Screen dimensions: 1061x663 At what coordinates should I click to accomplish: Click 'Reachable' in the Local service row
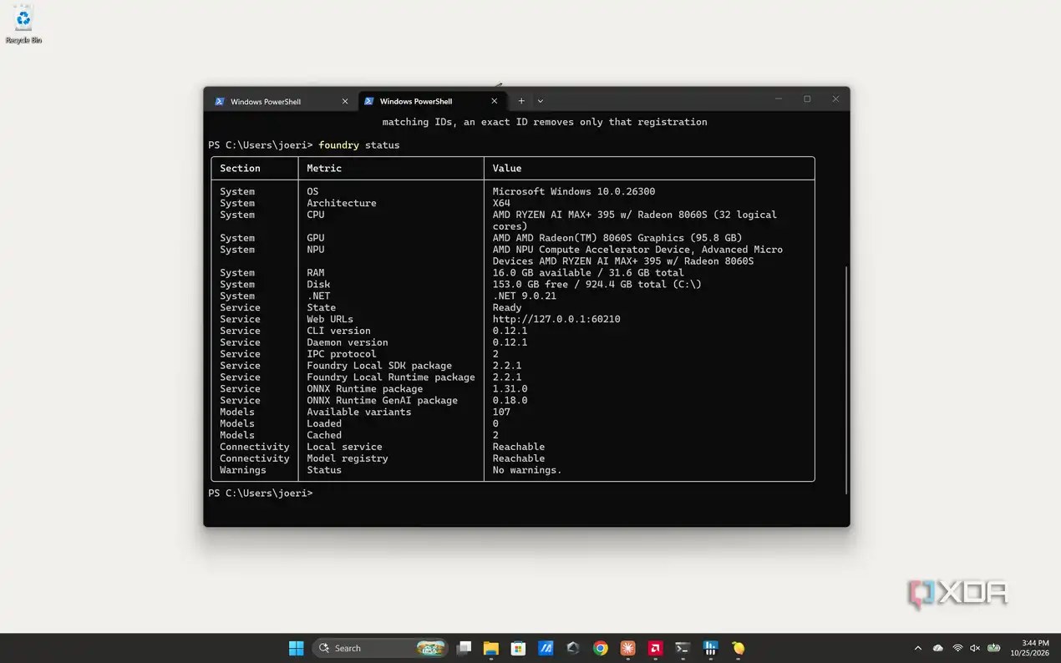(519, 447)
